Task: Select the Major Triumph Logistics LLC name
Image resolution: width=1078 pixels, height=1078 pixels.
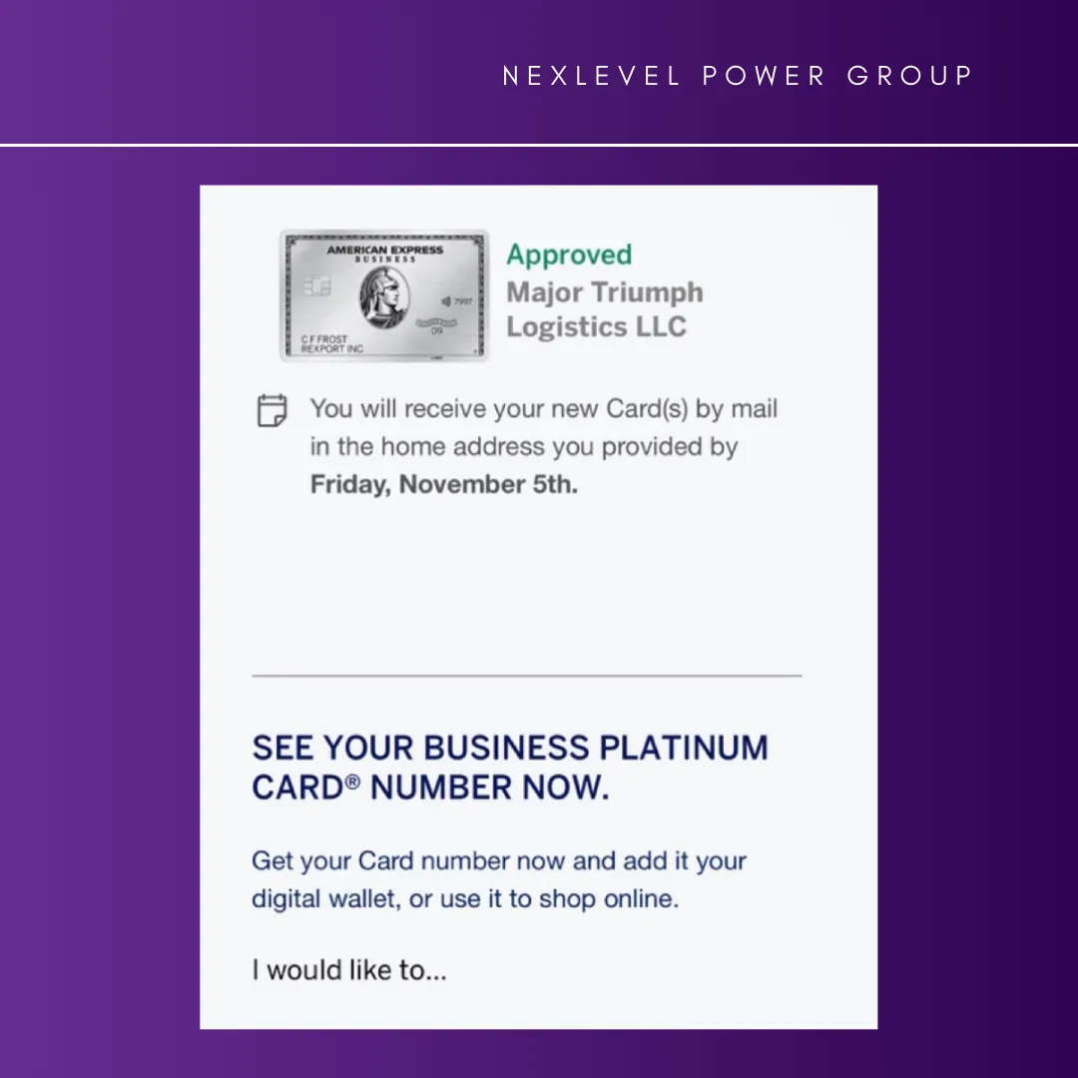Action: click(604, 309)
